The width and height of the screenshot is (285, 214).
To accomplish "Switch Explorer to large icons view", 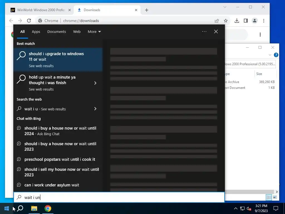I will [275, 198].
